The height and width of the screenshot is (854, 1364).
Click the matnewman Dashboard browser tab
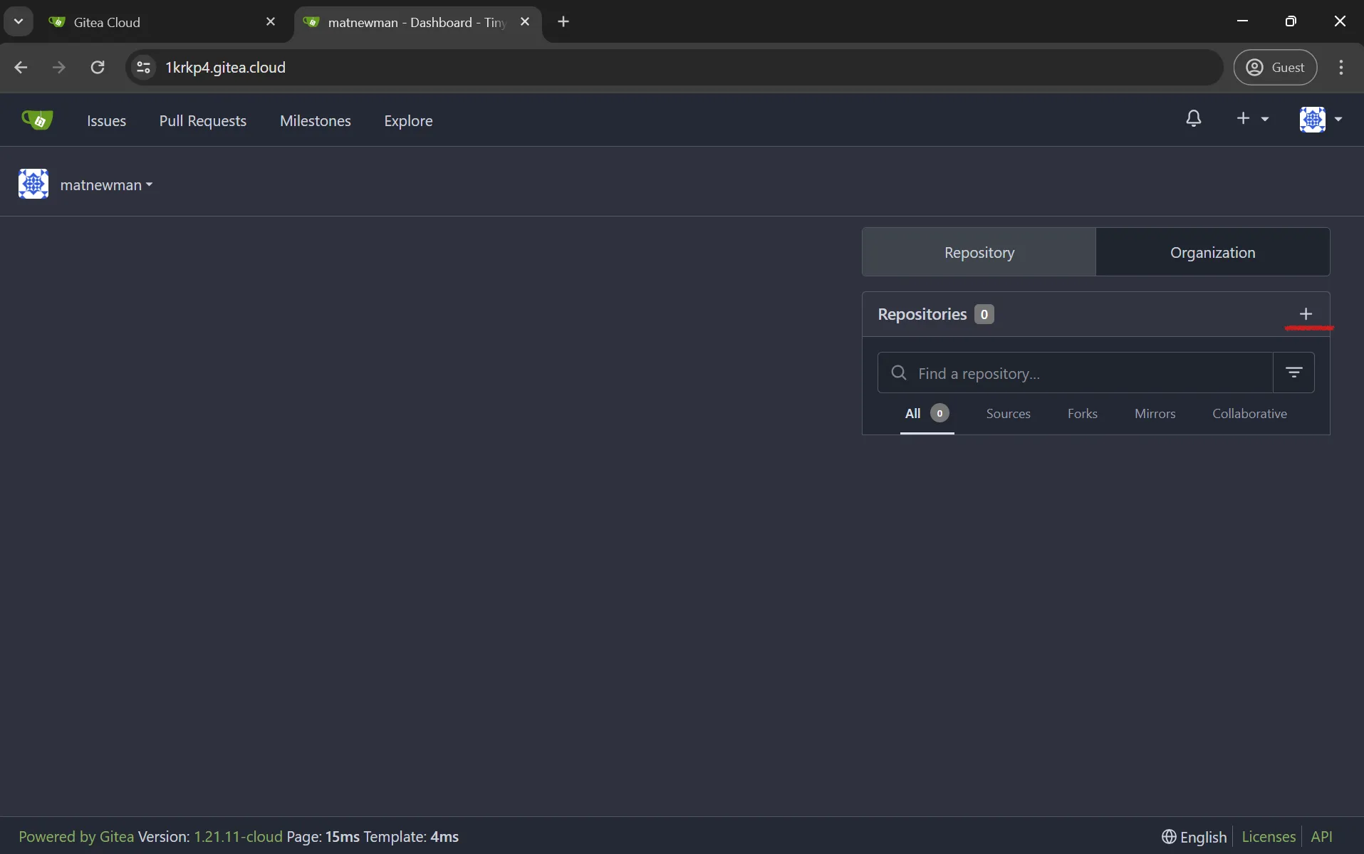click(417, 22)
